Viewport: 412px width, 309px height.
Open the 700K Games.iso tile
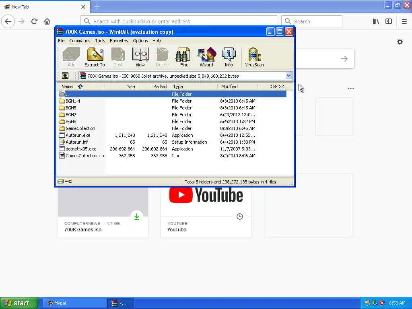click(103, 212)
